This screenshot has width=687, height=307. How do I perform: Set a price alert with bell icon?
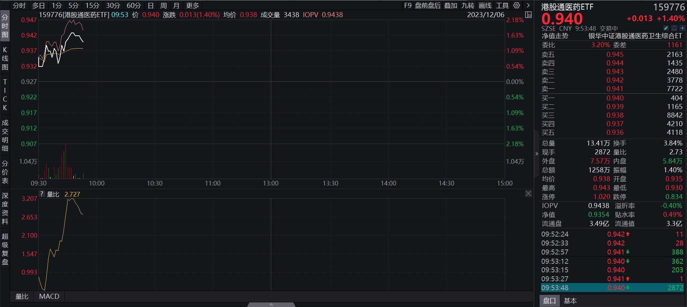pos(674,28)
